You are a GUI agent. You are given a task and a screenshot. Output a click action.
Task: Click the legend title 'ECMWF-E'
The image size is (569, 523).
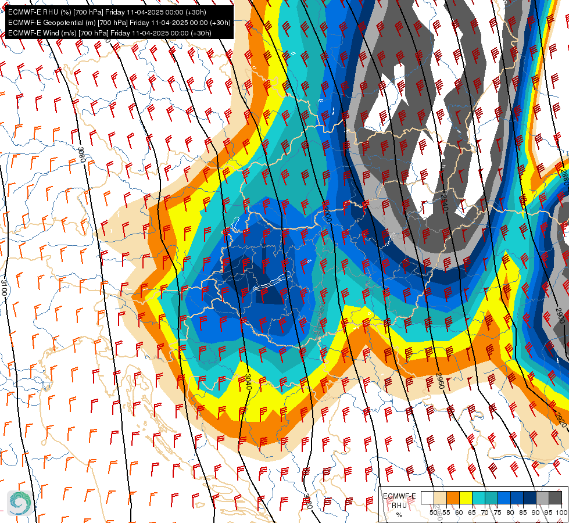click(x=399, y=496)
